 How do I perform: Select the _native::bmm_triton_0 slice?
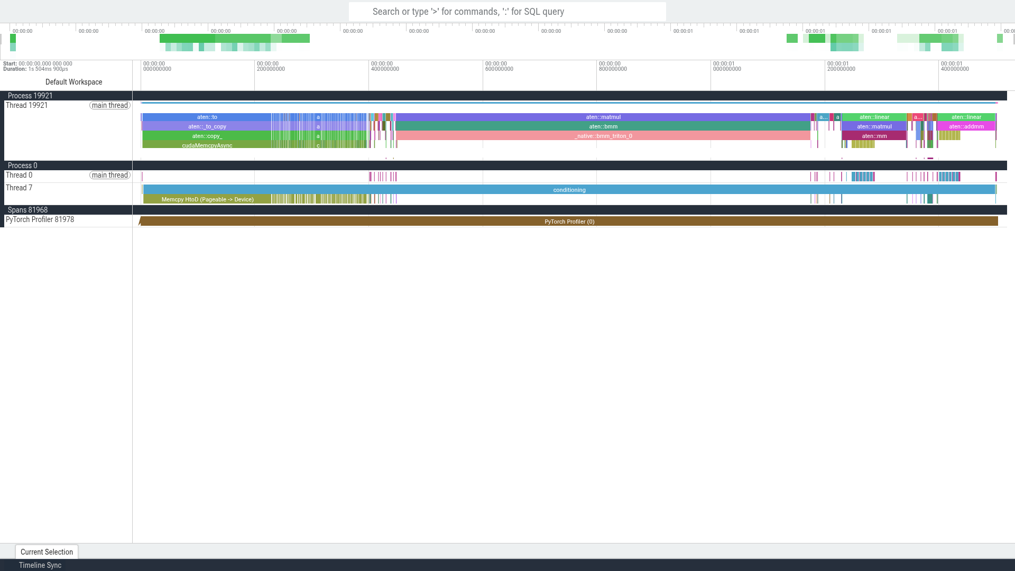pos(603,136)
